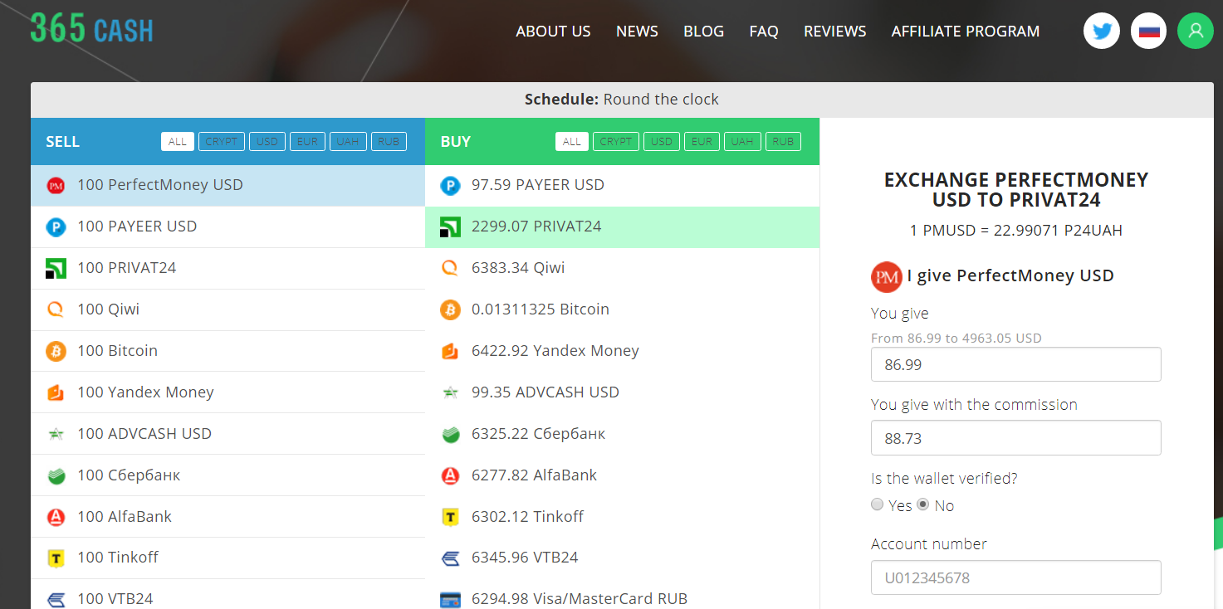The width and height of the screenshot is (1223, 609).
Task: Filter Buy list by EUR
Action: pos(702,141)
